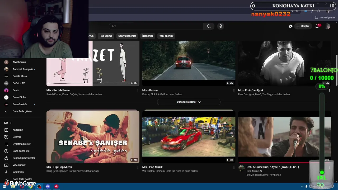Open İndirilenler download icon
This screenshot has width=338, height=190.
point(6,172)
